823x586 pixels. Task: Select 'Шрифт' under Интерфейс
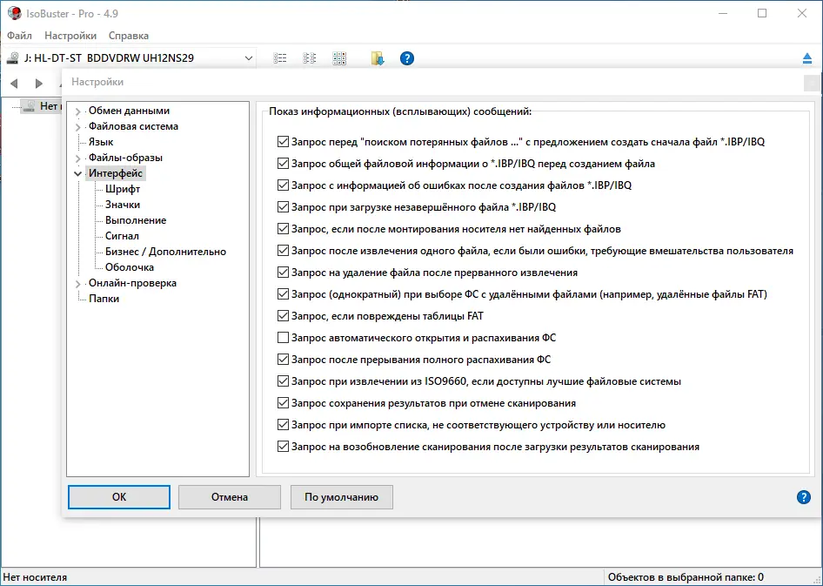point(123,189)
